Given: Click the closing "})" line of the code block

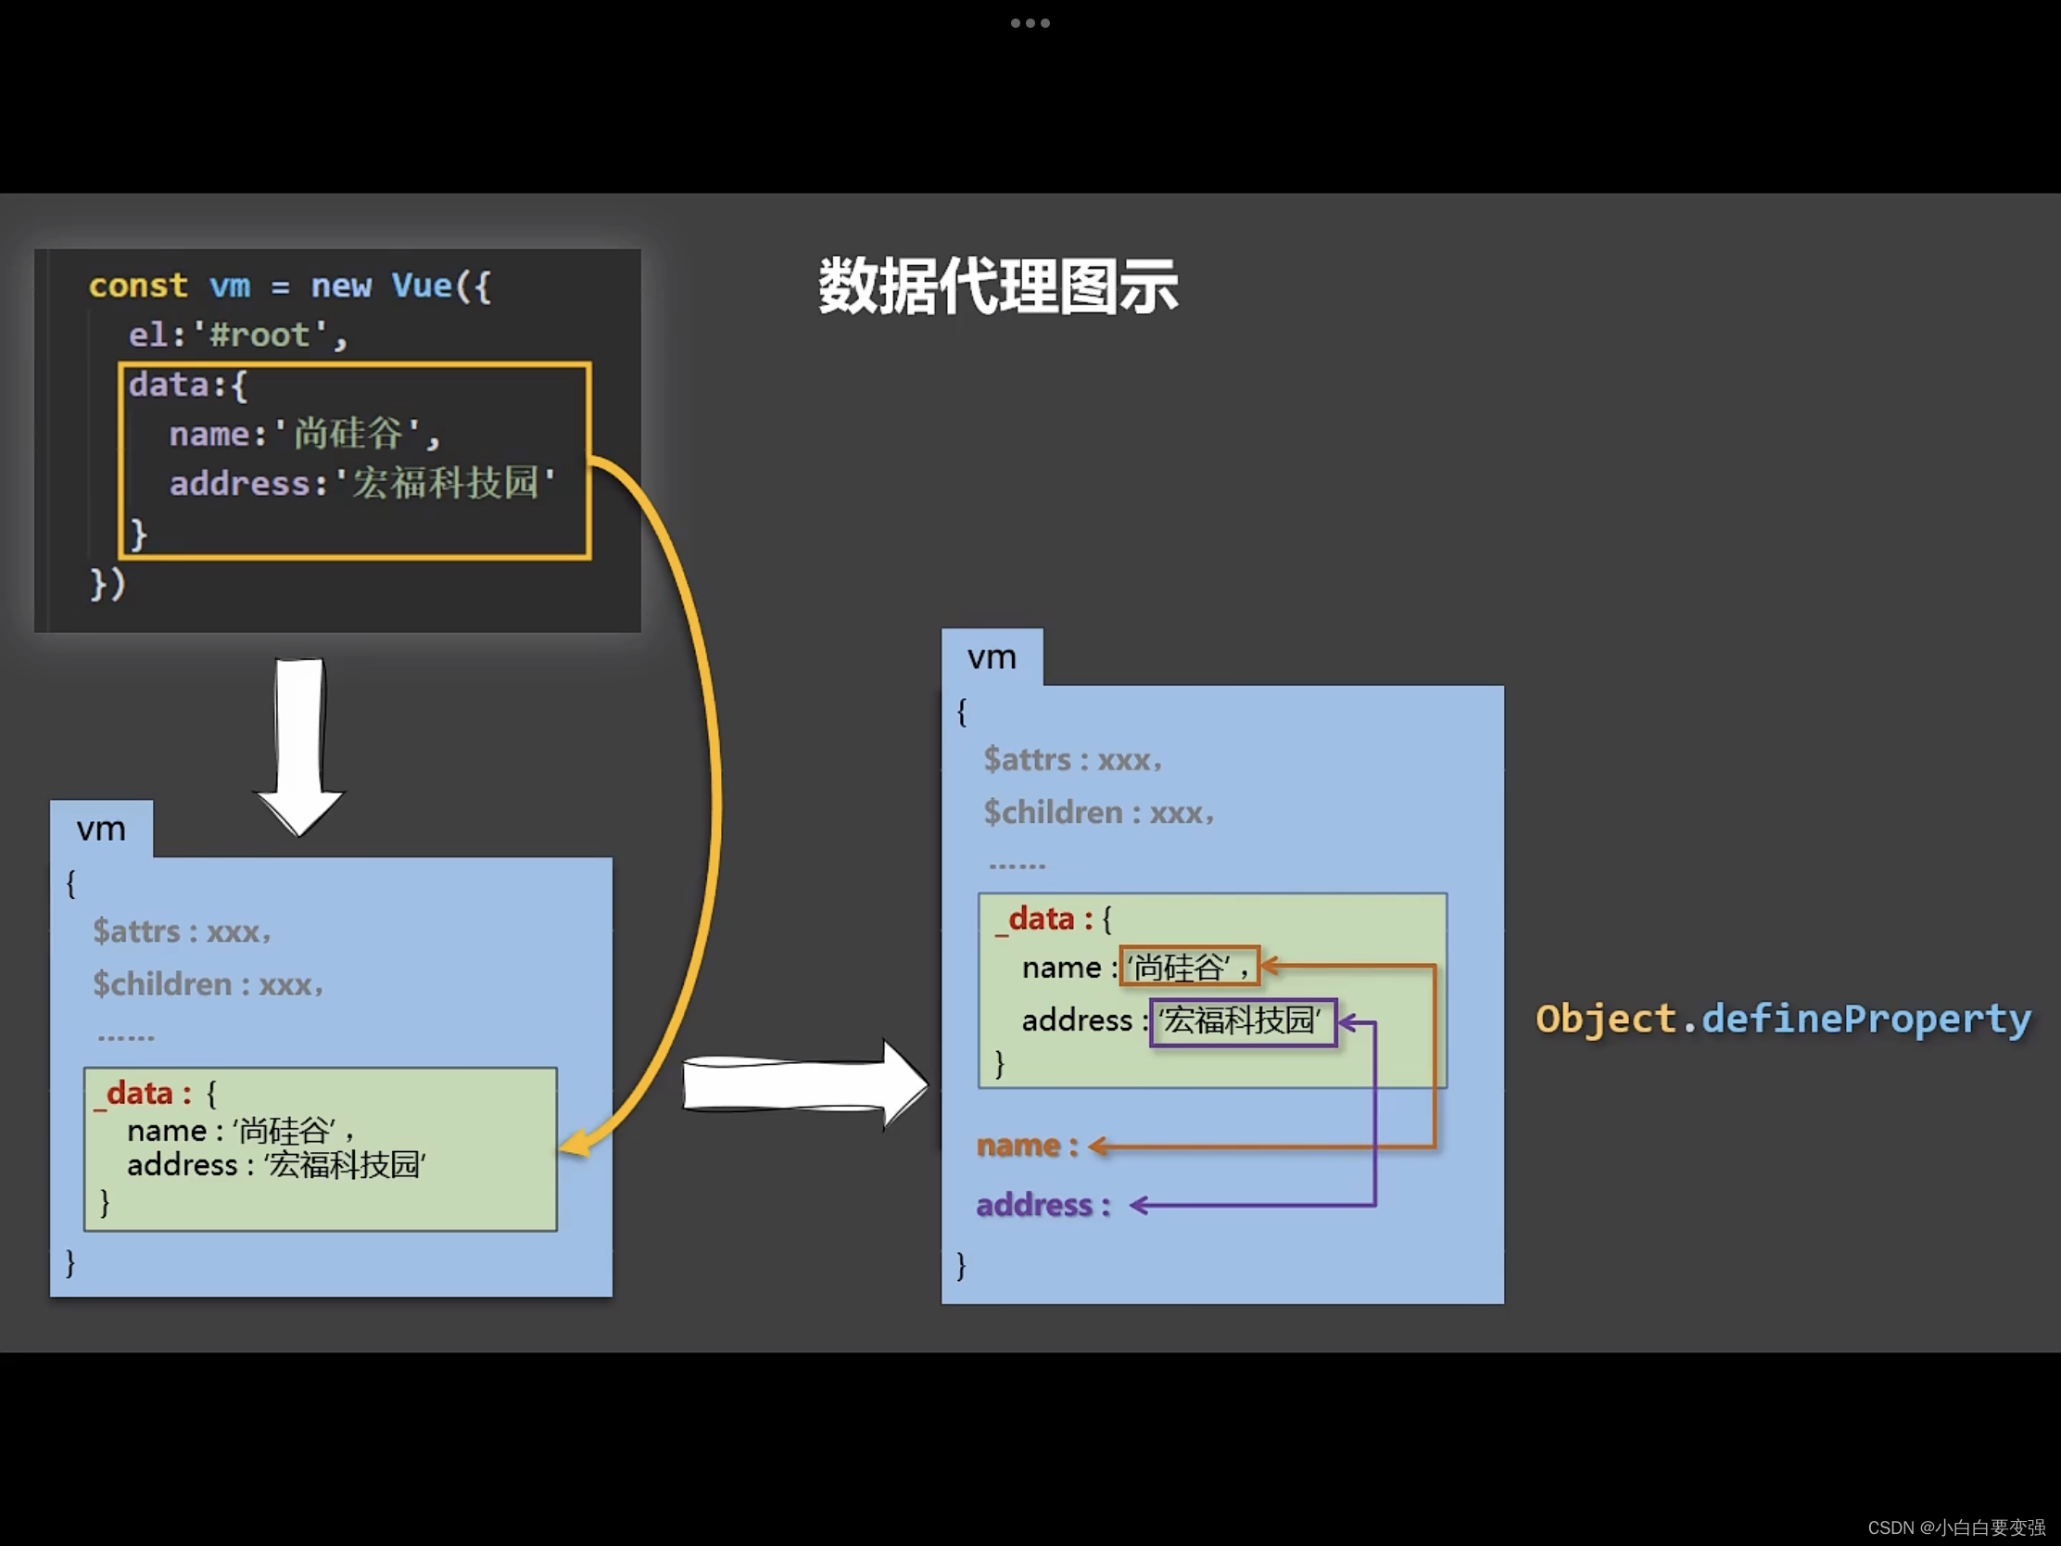Looking at the screenshot, I should 107,583.
